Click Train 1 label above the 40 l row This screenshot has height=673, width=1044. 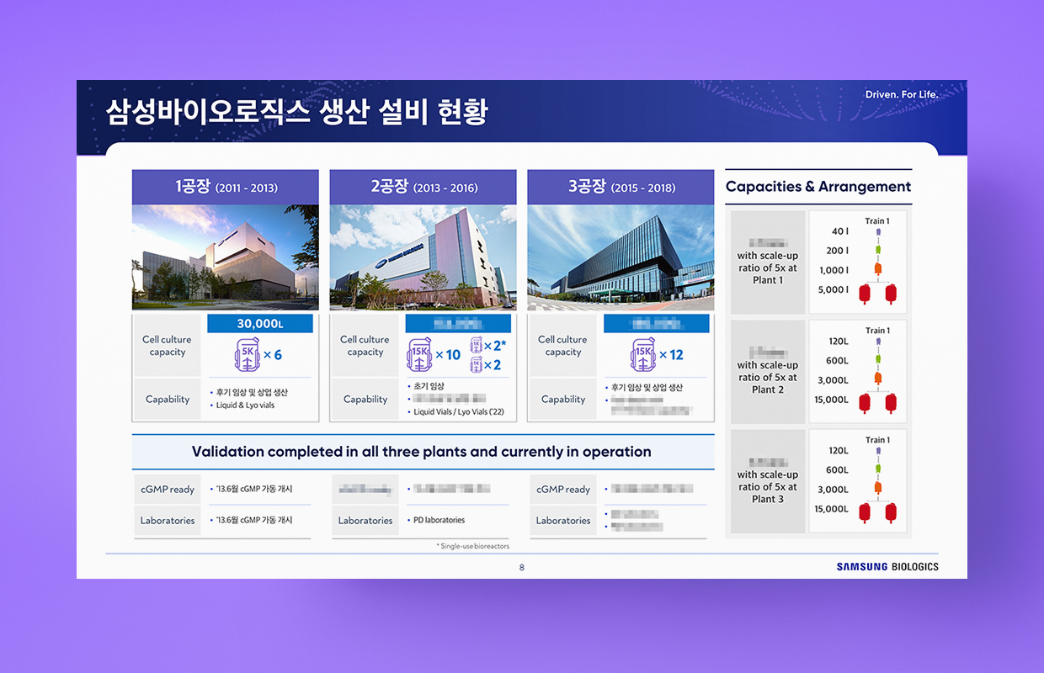(x=877, y=221)
